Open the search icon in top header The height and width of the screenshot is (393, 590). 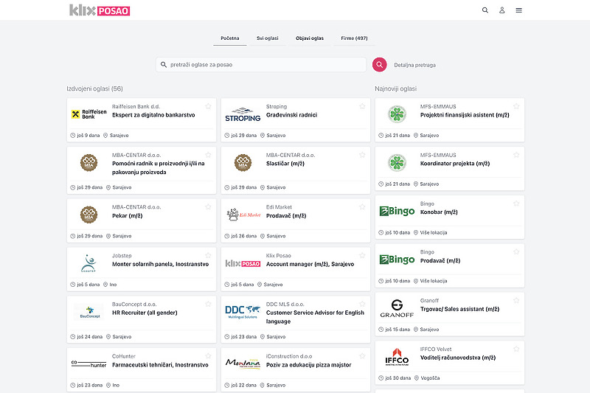point(485,10)
